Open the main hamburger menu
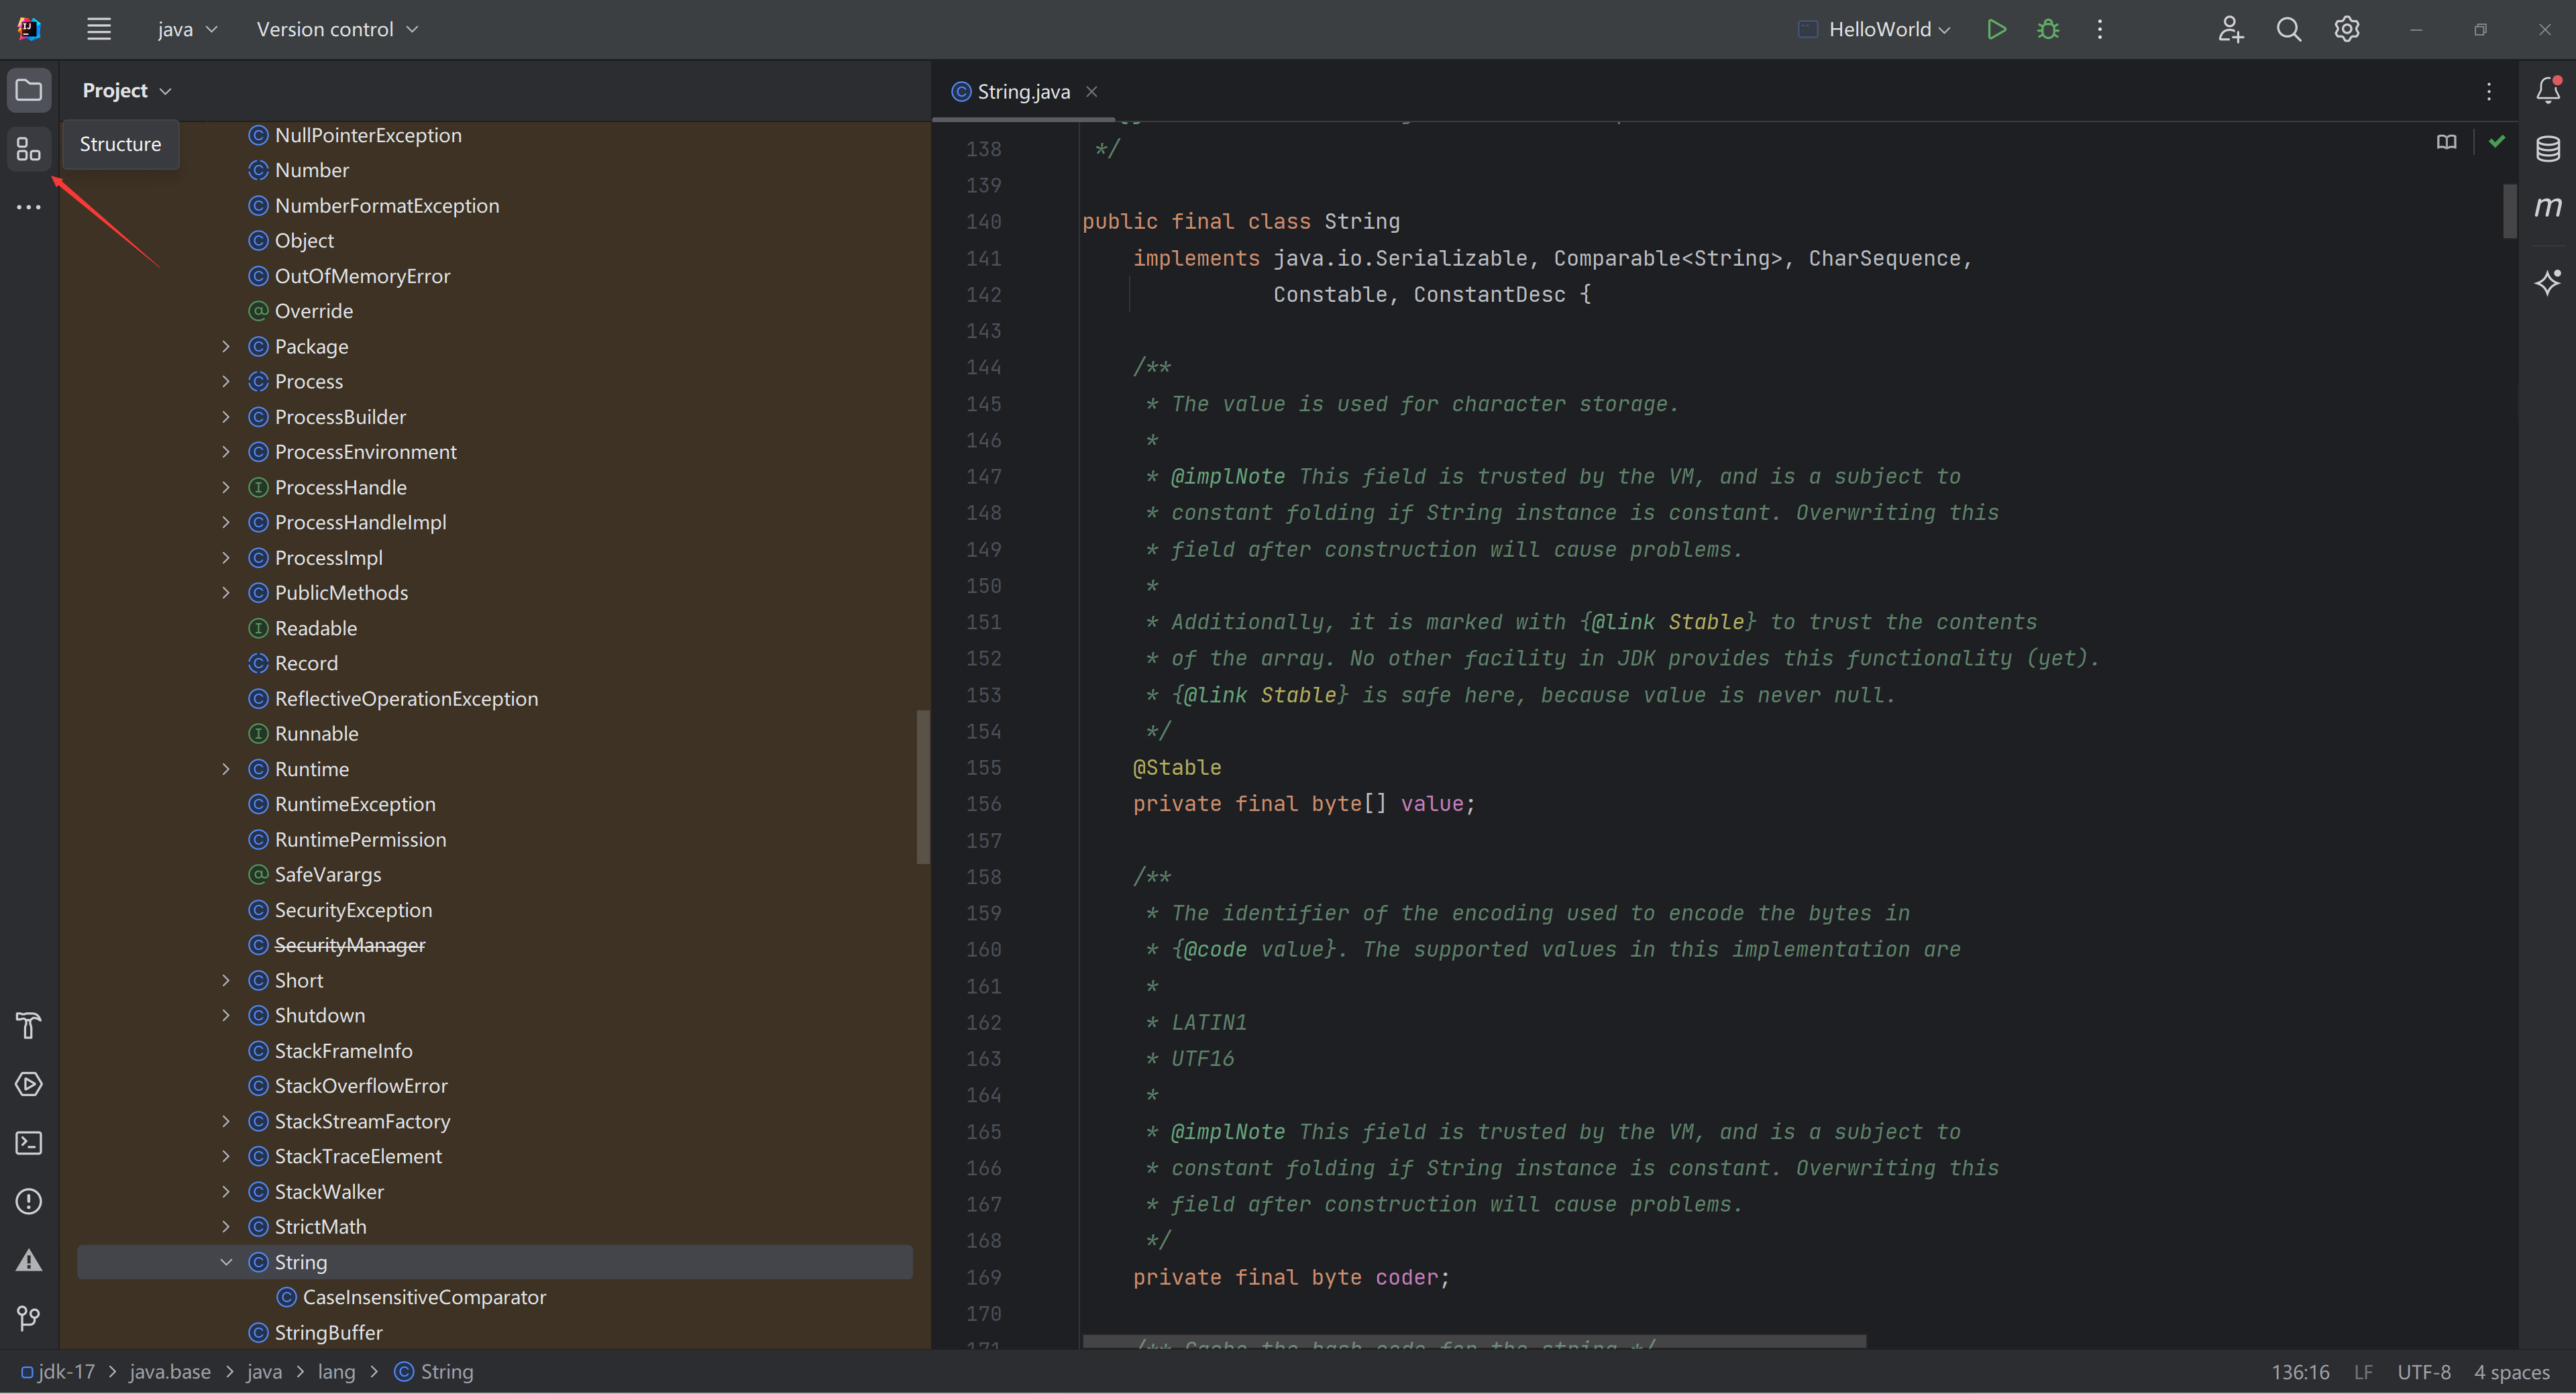The height and width of the screenshot is (1394, 2576). 98,29
